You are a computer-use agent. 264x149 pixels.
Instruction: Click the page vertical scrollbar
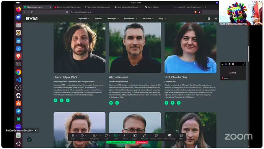point(248,54)
